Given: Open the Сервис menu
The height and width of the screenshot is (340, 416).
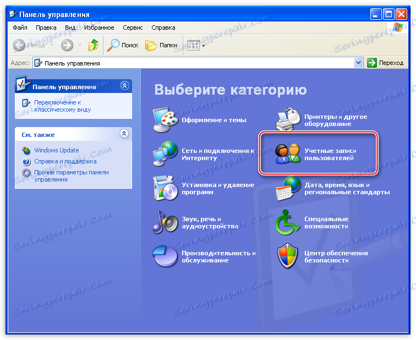Looking at the screenshot, I should tap(133, 28).
